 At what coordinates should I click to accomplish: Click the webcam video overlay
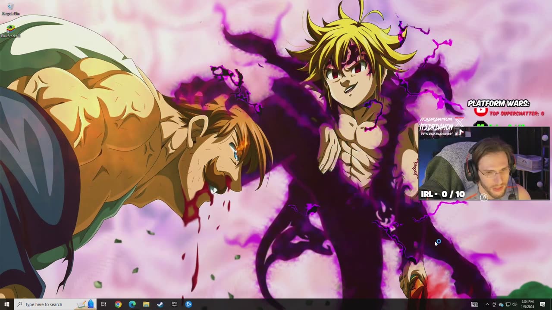pyautogui.click(x=483, y=163)
